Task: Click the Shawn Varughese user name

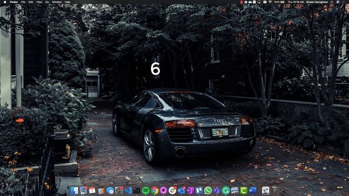Action: click(x=317, y=2)
